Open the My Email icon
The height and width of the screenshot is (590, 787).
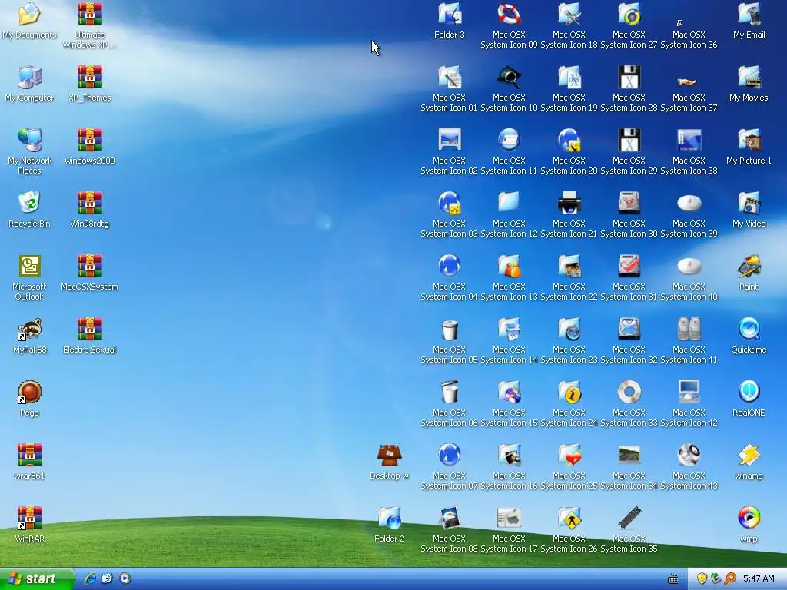coord(749,14)
